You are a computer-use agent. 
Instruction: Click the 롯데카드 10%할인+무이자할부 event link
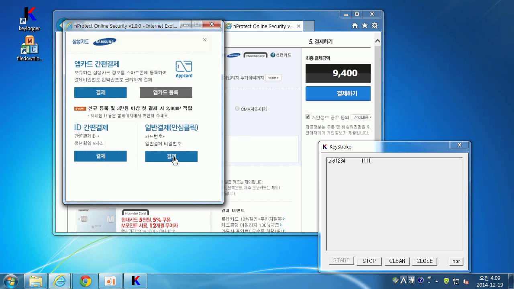tap(253, 219)
